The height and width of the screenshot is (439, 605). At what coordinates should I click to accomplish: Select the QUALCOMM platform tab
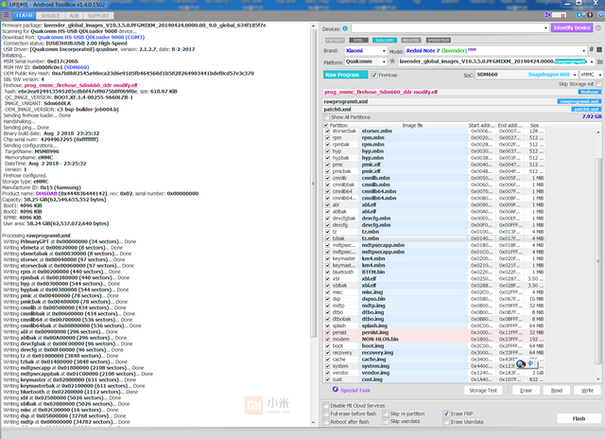click(x=385, y=40)
